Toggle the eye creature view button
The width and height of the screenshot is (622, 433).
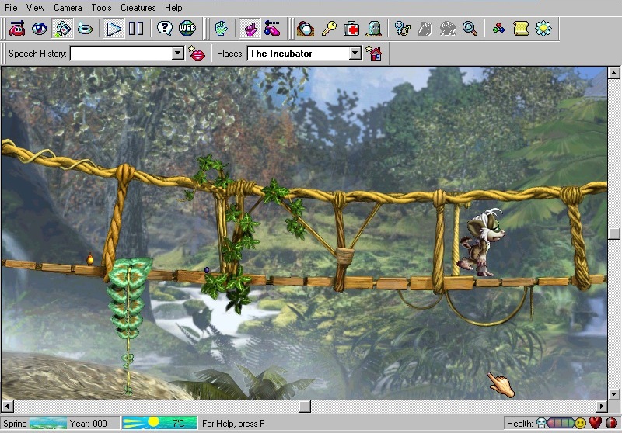point(39,29)
